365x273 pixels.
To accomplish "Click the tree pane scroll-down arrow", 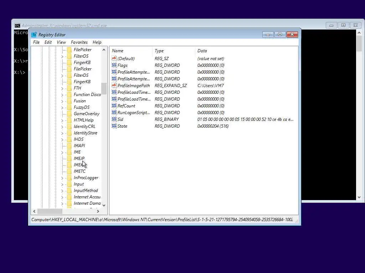I will tap(104, 205).
